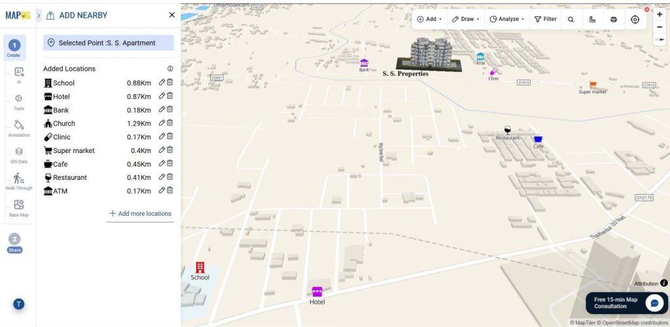Edit the ATM location entry
The height and width of the screenshot is (327, 670).
(x=162, y=190)
